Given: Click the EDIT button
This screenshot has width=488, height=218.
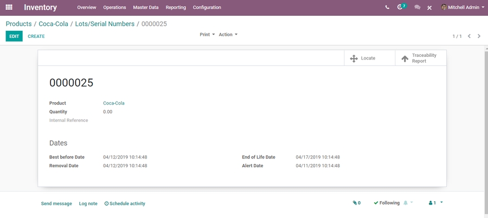Looking at the screenshot, I should pos(14,36).
